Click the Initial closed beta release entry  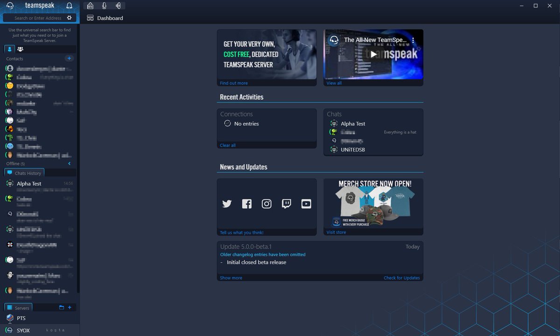[x=256, y=262]
